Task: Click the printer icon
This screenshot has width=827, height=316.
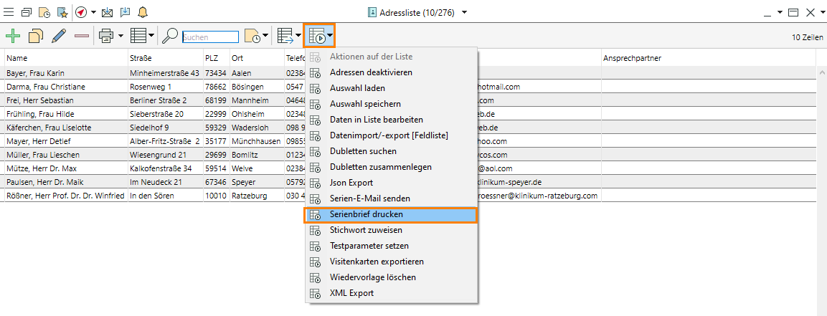Action: [x=106, y=35]
